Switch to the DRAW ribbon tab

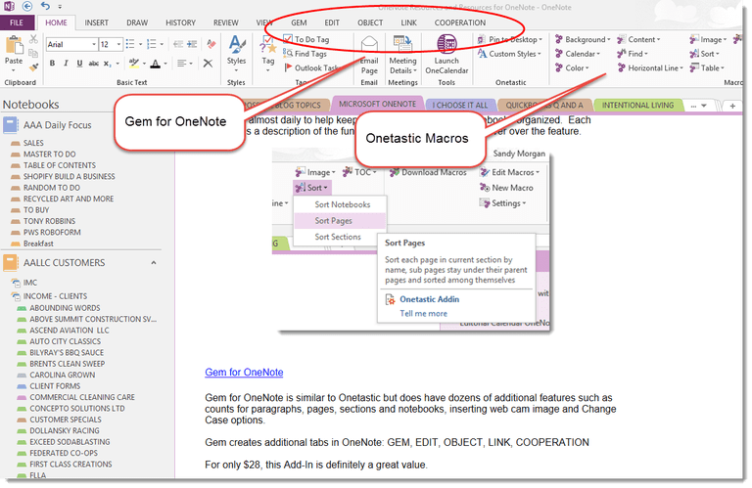coord(137,22)
